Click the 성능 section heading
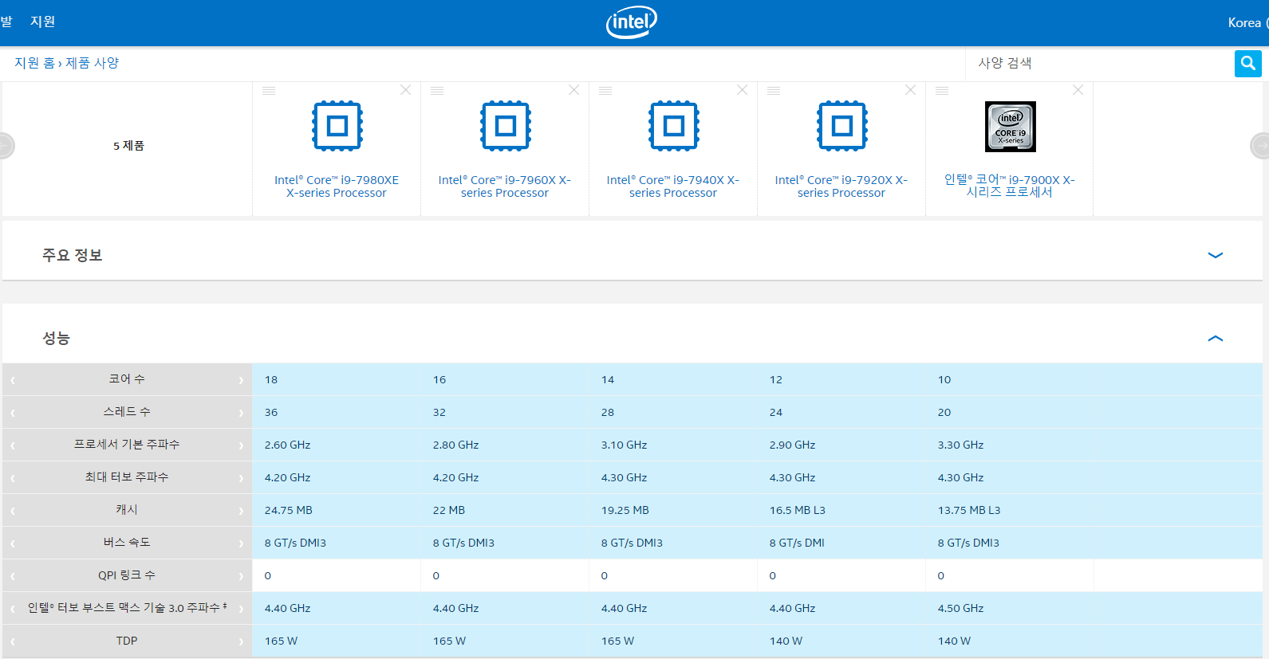Screen dimensions: 1269x659 point(57,339)
